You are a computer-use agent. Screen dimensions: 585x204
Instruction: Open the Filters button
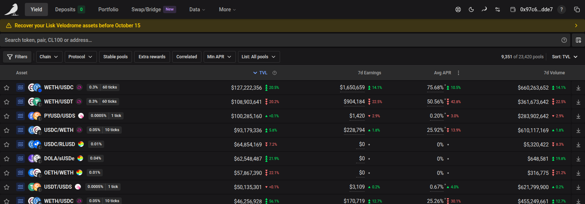[17, 57]
